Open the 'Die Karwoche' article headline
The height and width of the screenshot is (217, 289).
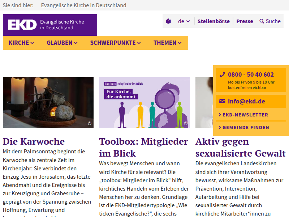34,141
